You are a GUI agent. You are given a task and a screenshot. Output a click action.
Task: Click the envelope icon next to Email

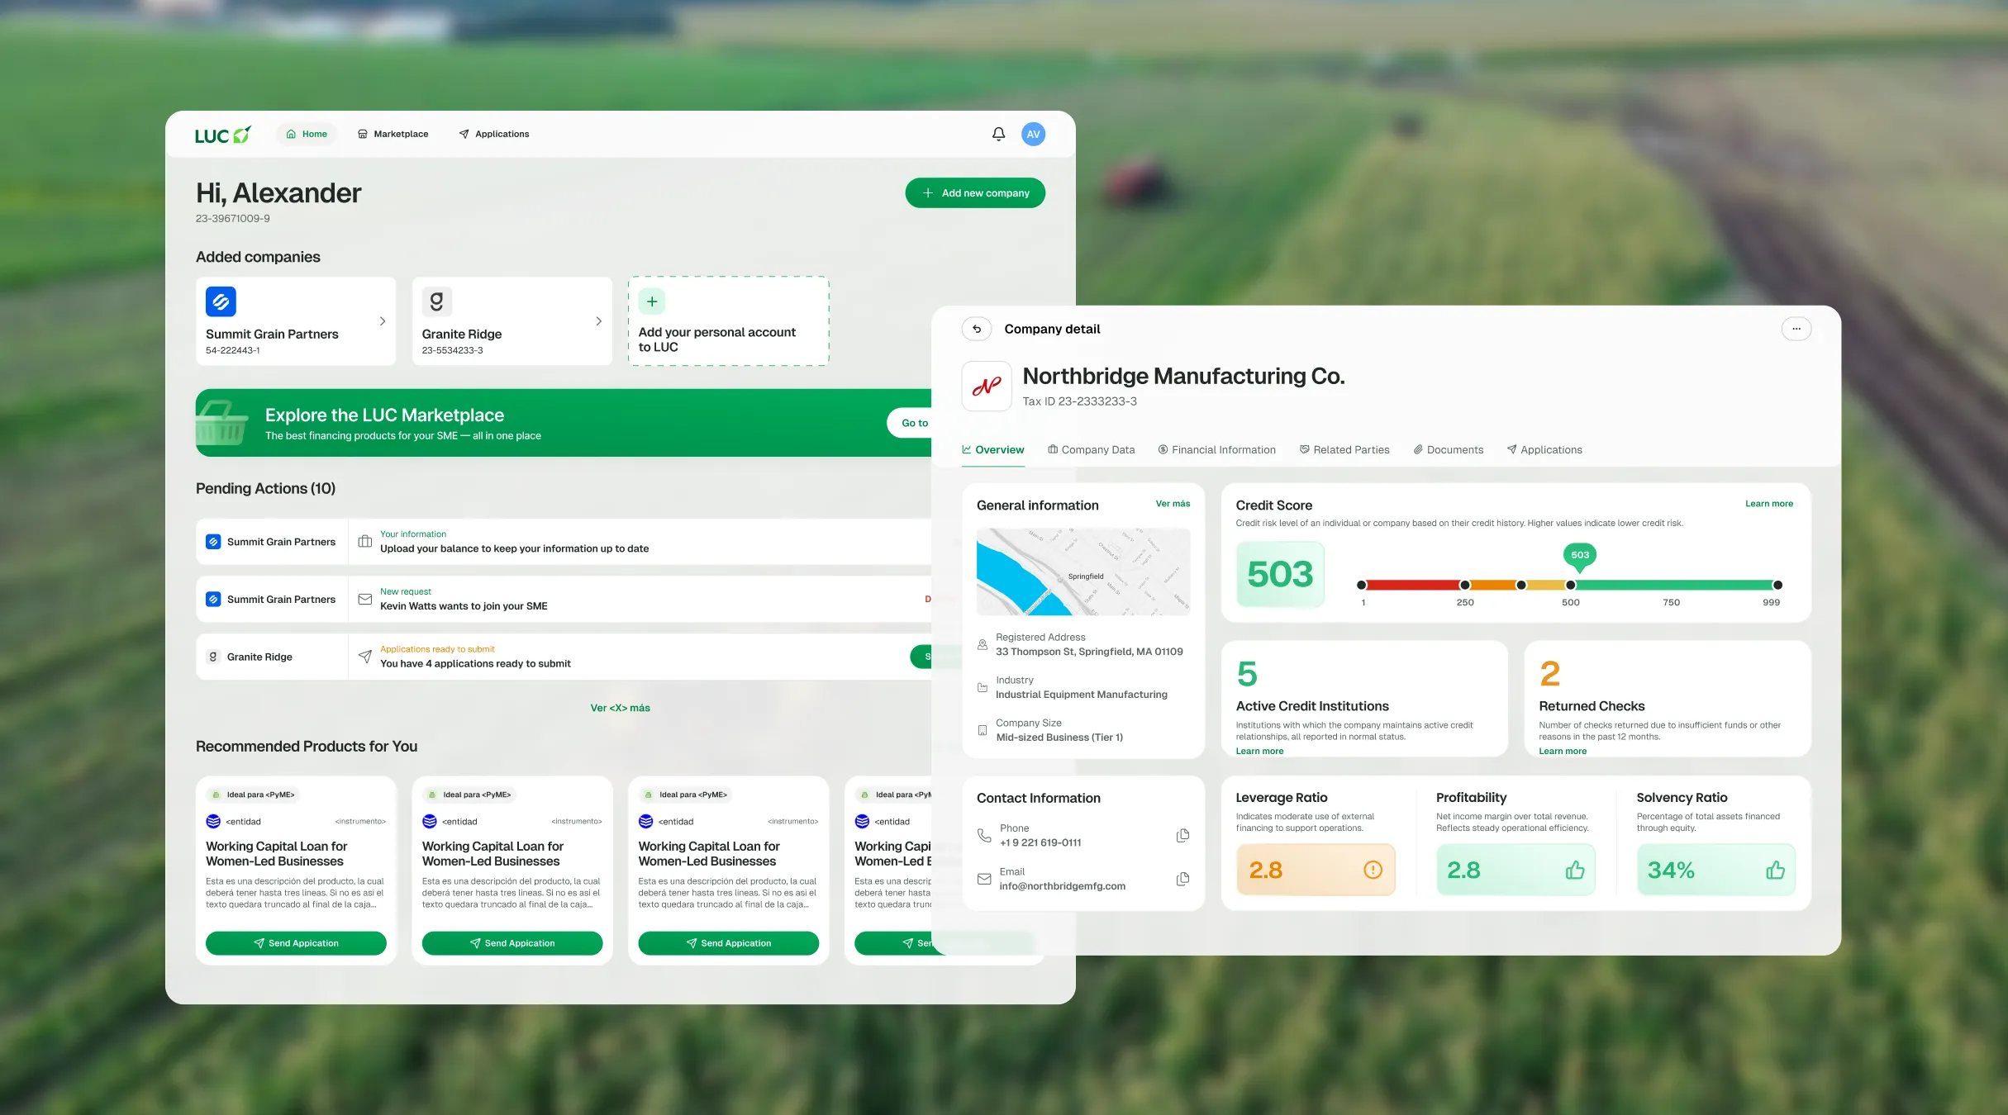(984, 879)
